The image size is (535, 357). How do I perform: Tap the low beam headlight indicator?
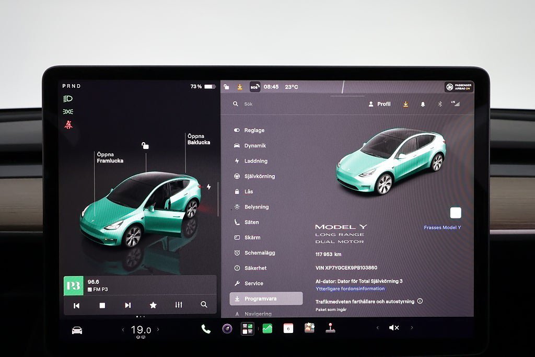68,99
